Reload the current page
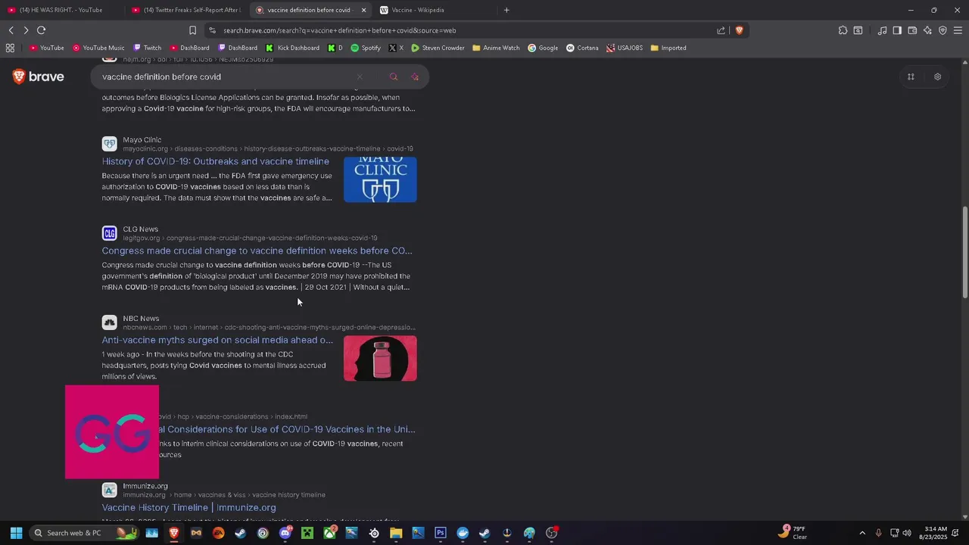Viewport: 969px width, 545px height. pos(41,30)
